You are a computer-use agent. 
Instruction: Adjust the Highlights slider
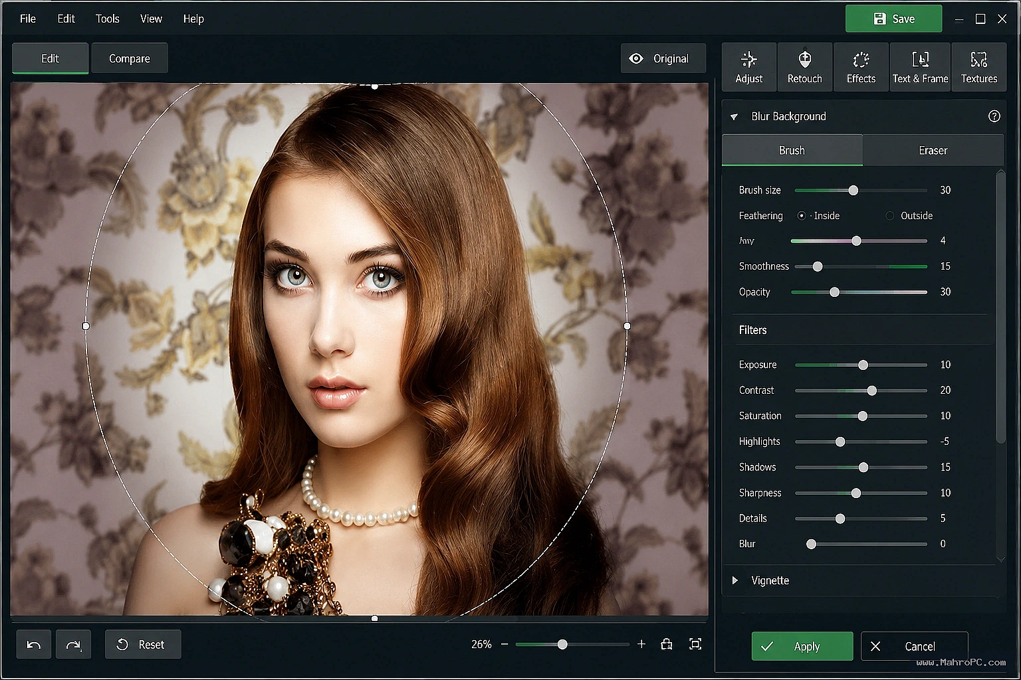(x=861, y=442)
